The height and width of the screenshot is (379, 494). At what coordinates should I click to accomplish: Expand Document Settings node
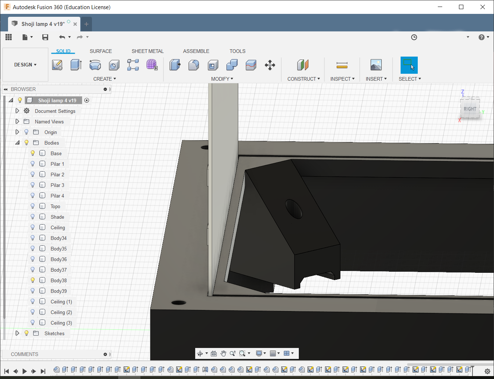(x=17, y=111)
